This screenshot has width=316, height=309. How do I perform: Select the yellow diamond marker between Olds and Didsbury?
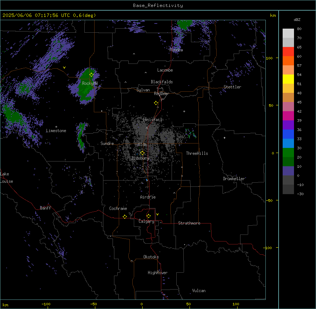[x=142, y=153]
